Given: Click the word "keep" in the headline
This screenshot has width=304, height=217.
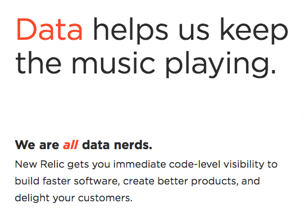Looking at the screenshot, I should coord(255,31).
